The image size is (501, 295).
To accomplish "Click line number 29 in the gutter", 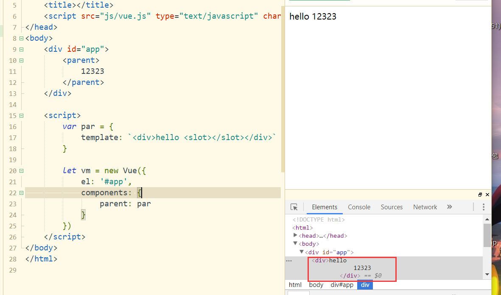I will point(13,270).
